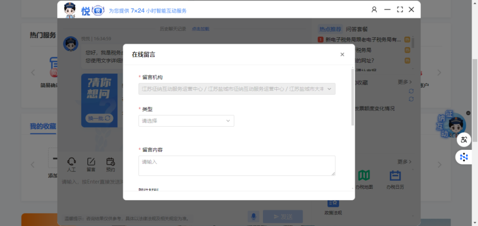Viewport: 478px width, 226px height.
Task: Click the 换一批 refresh button
Action: 100,118
